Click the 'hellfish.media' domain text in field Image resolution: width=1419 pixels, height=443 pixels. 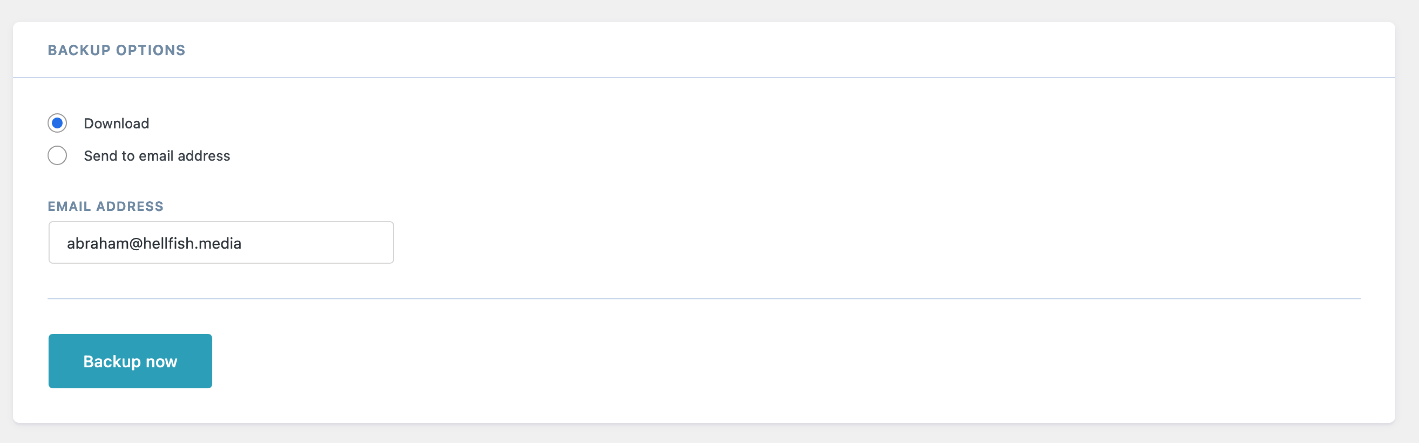(192, 243)
